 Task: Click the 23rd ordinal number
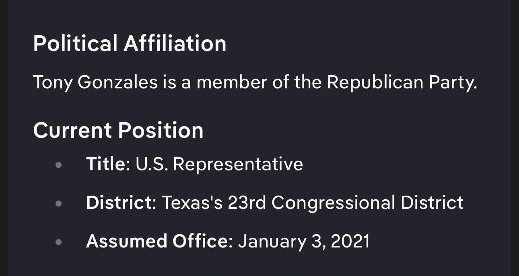pyautogui.click(x=247, y=202)
